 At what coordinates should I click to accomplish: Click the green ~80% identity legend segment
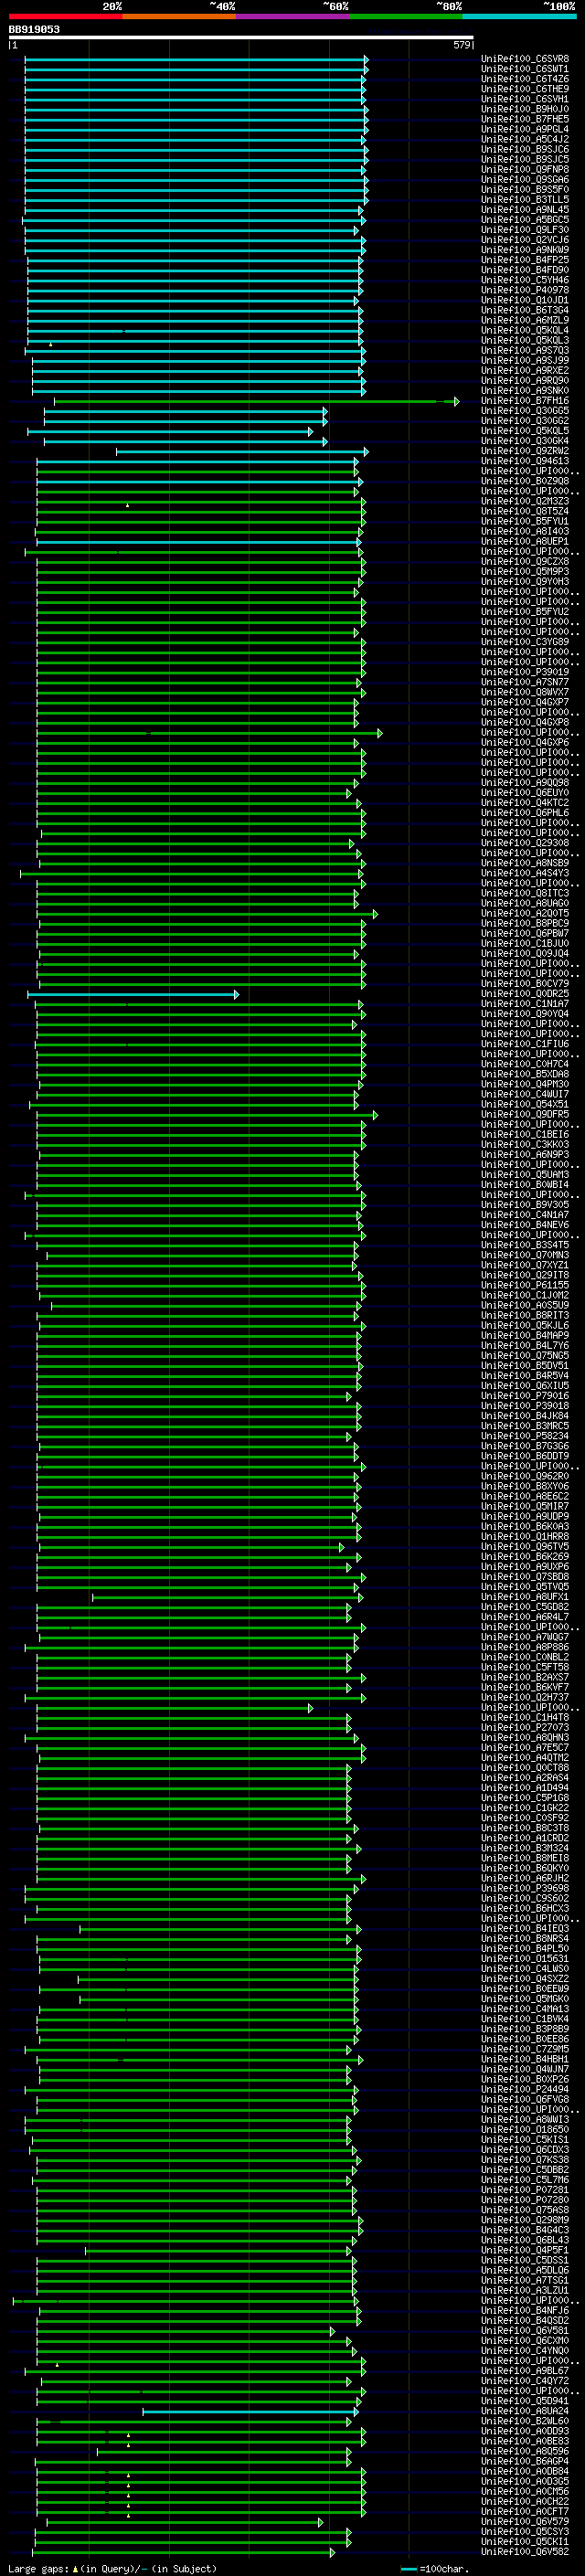click(x=406, y=16)
